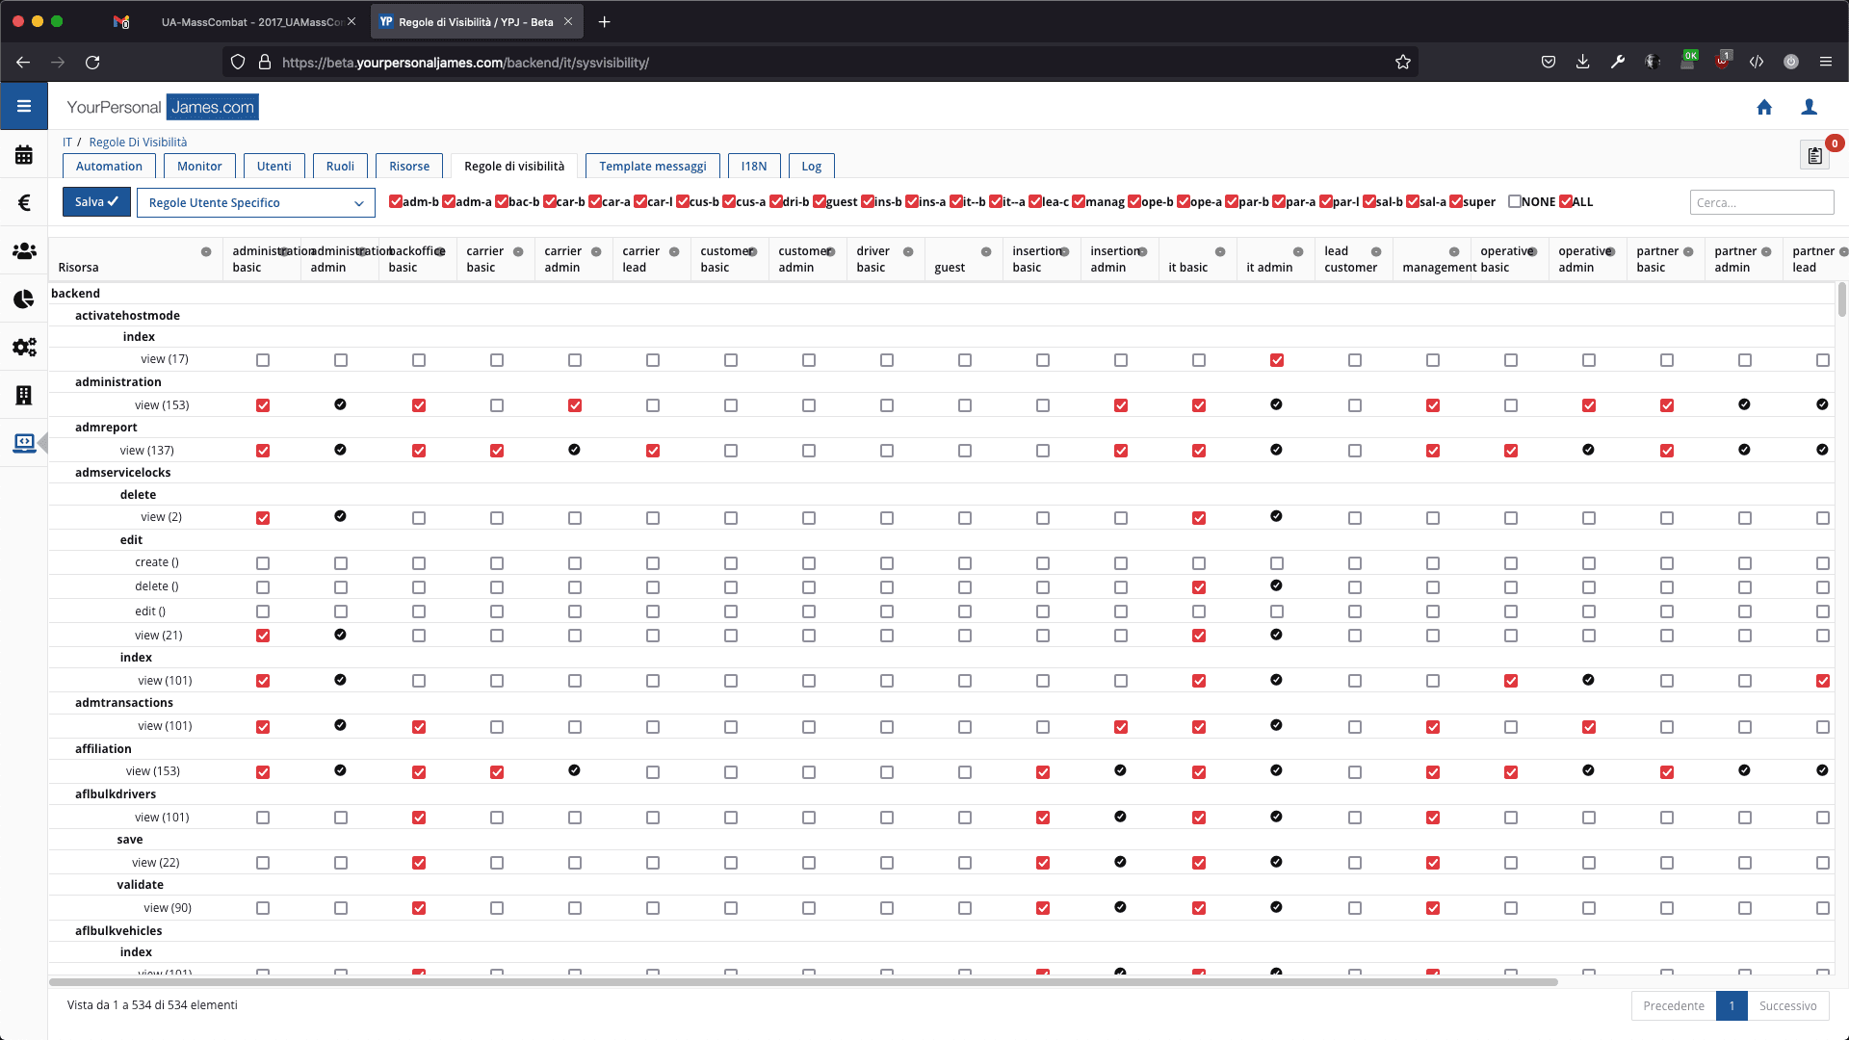1849x1040 pixels.
Task: Click carrier basic column info icon
Action: pos(518,252)
